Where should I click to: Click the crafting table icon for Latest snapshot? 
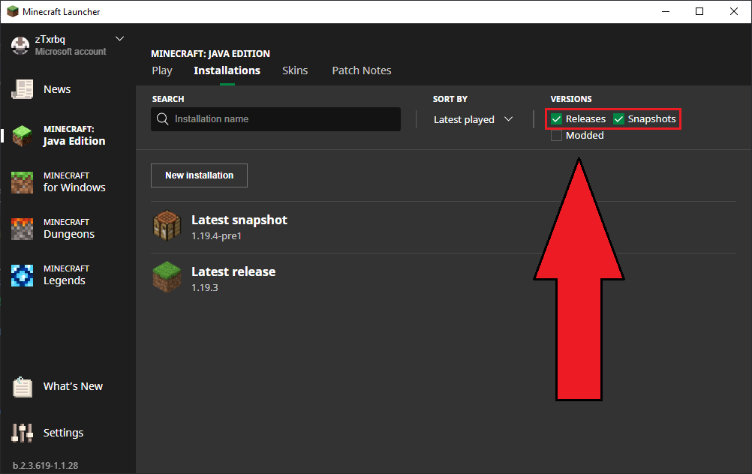point(167,226)
